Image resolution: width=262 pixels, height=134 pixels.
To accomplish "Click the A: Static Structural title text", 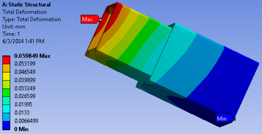I will coord(26,5).
